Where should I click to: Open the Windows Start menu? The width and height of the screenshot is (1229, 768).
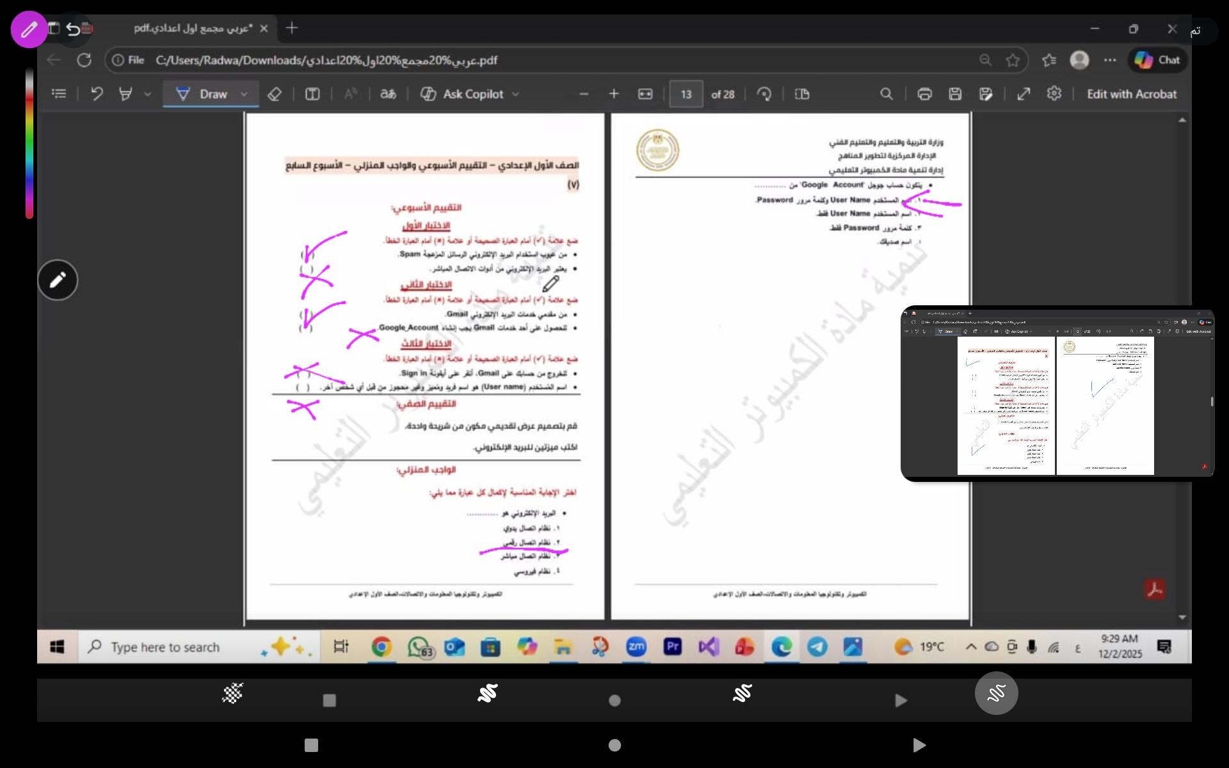click(x=57, y=647)
